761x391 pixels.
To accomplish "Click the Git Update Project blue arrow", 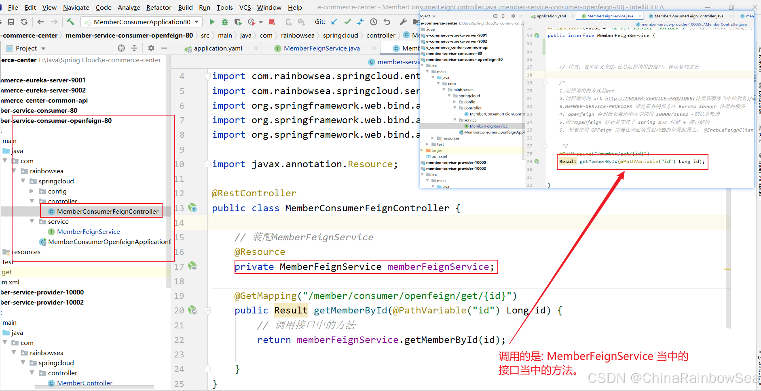I will click(x=334, y=22).
